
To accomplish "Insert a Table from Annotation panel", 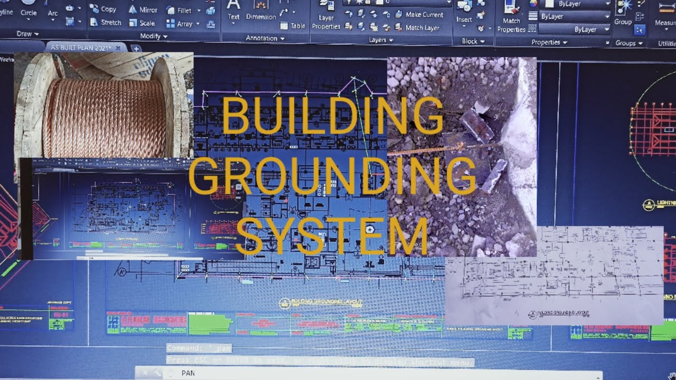I will coord(293,25).
